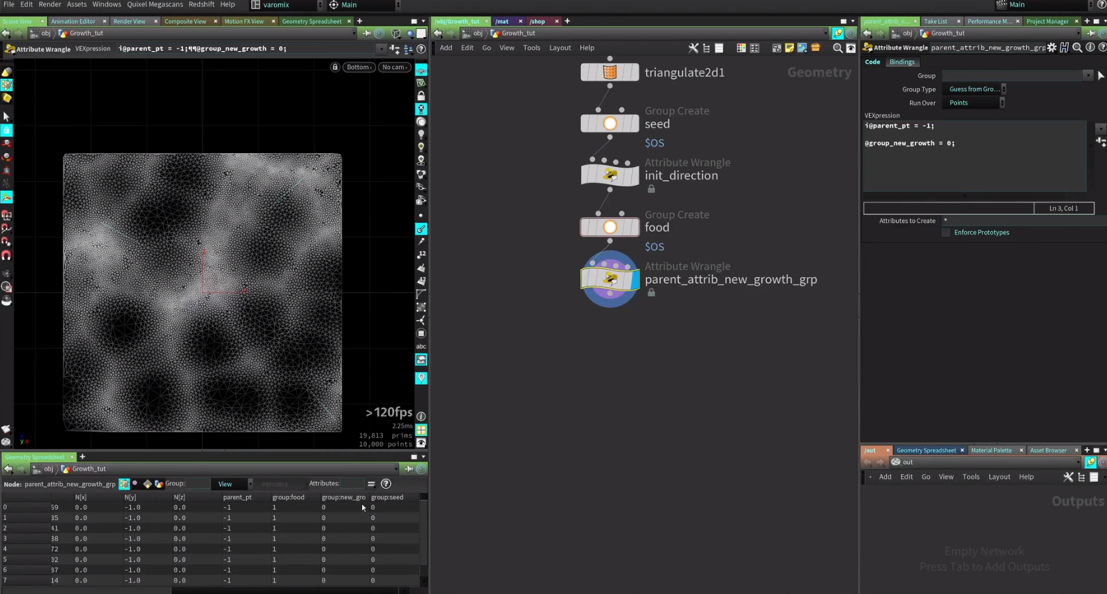This screenshot has height=594, width=1107.
Task: Click the Layout menu in network editor
Action: click(x=560, y=48)
